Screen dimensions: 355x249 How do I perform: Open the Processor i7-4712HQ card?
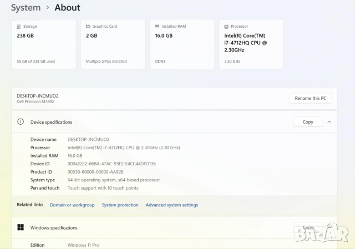click(x=251, y=44)
